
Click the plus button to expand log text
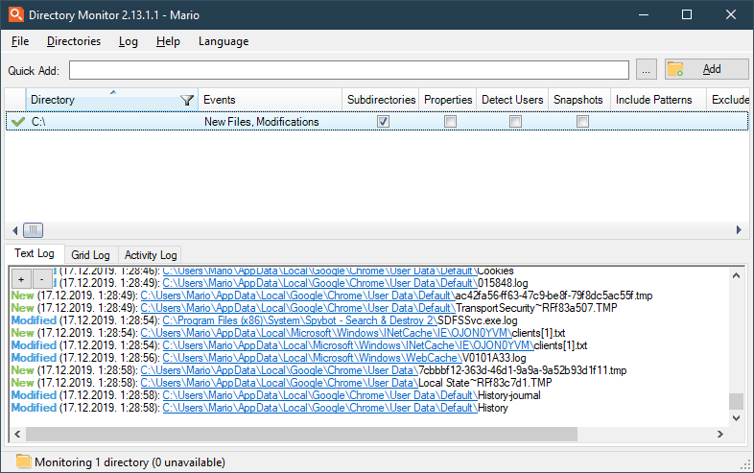tap(20, 278)
